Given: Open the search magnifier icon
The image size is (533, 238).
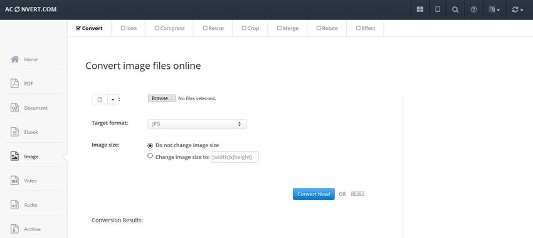Looking at the screenshot, I should coord(455,9).
